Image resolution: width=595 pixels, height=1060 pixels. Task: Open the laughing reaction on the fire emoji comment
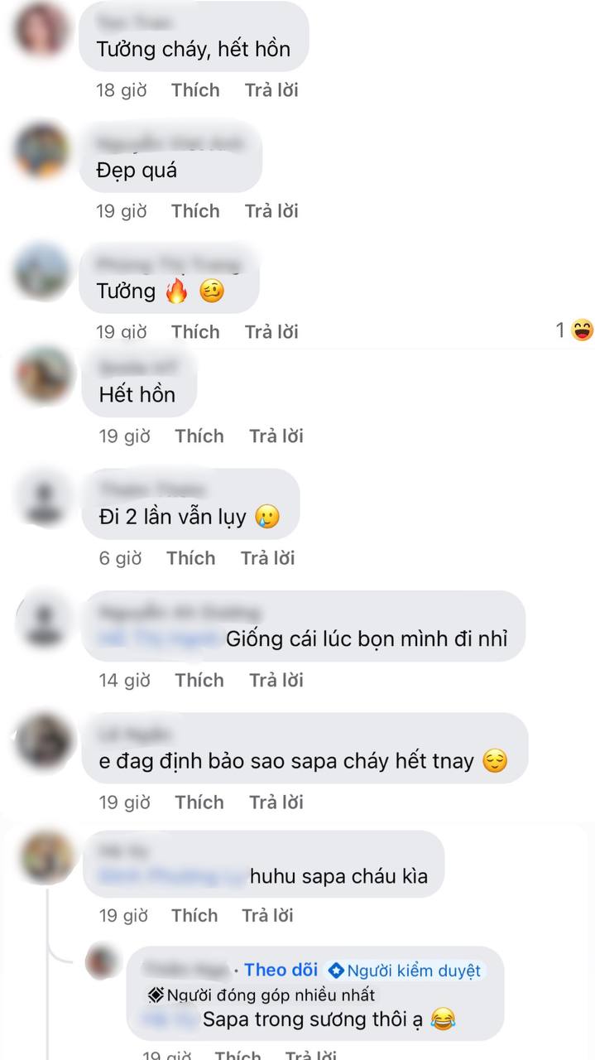(x=575, y=331)
